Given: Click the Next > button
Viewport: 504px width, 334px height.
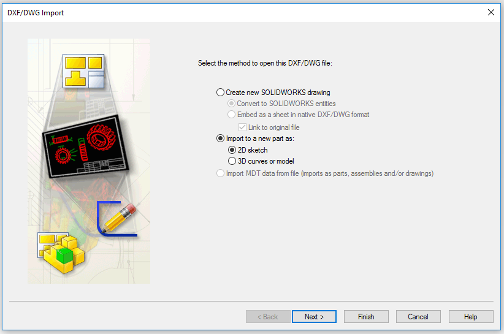Looking at the screenshot, I should point(314,317).
